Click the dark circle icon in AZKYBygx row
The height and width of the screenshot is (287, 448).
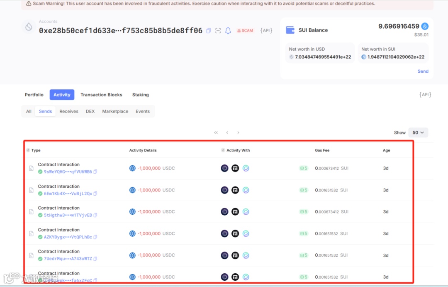click(x=224, y=233)
